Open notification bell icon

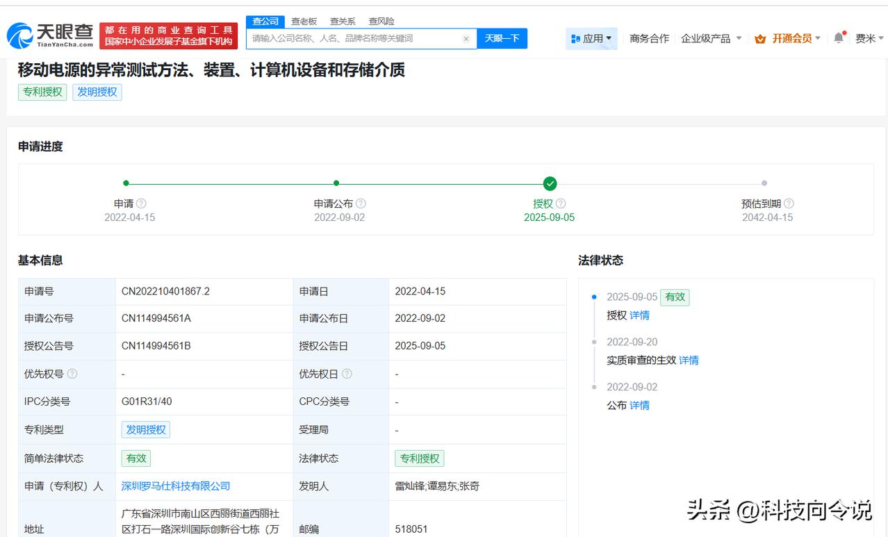click(x=839, y=38)
